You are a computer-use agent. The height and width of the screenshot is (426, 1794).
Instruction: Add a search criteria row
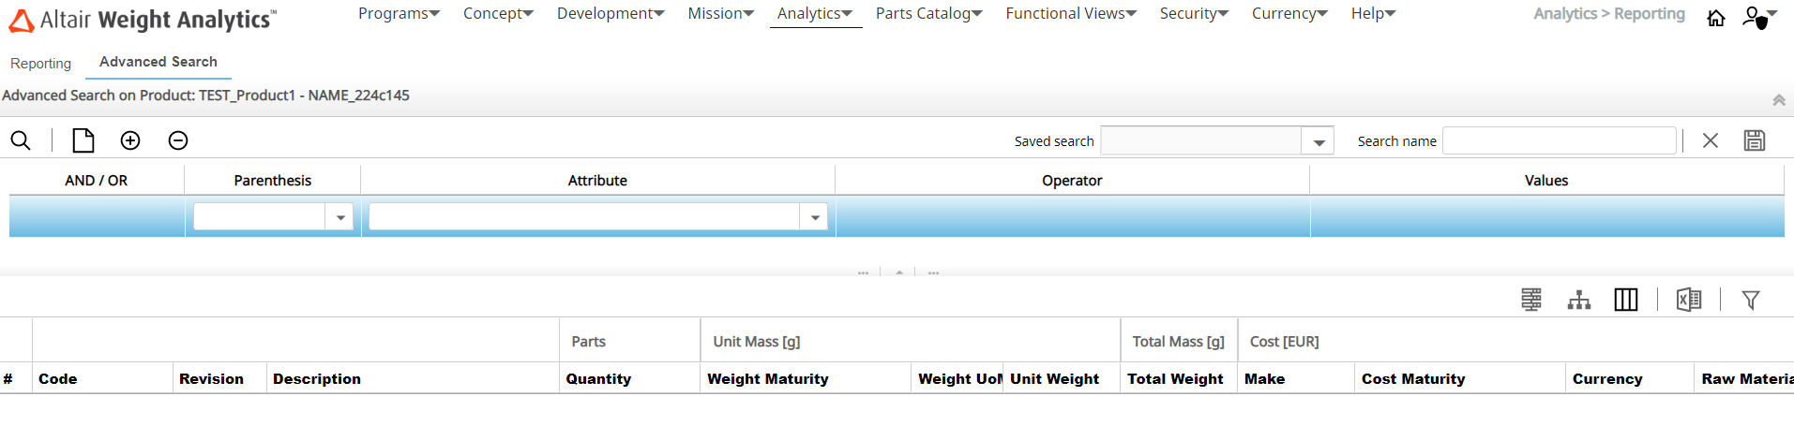pos(130,140)
